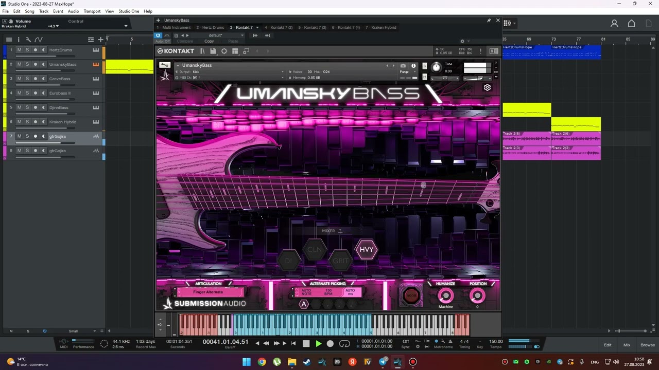Enable the CLN mixer hexagon
The image size is (659, 370).
(x=314, y=250)
